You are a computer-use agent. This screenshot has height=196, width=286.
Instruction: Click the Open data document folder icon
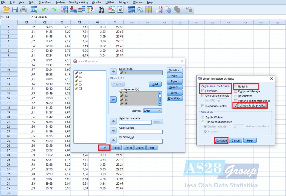pos(6,9)
